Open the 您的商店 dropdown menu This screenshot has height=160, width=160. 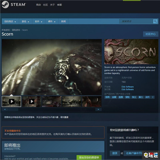coord(10,21)
